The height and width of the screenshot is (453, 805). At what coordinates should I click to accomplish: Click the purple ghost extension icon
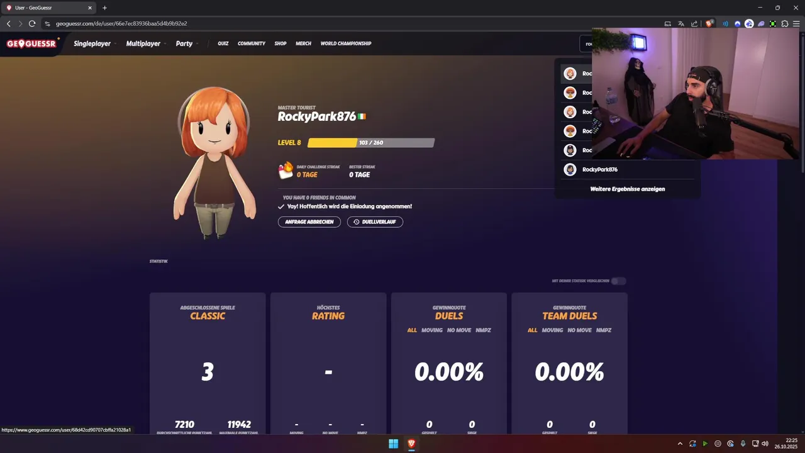point(761,24)
